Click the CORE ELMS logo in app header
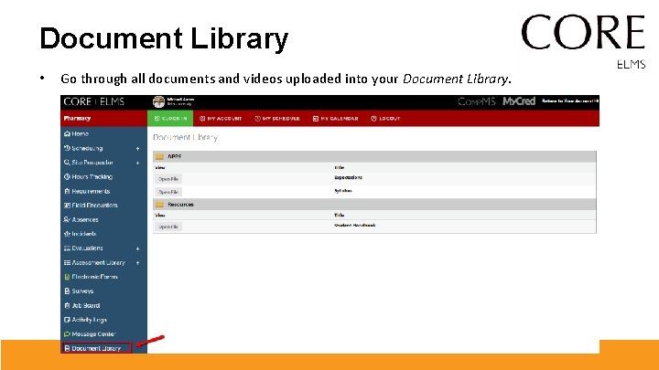 click(x=94, y=101)
